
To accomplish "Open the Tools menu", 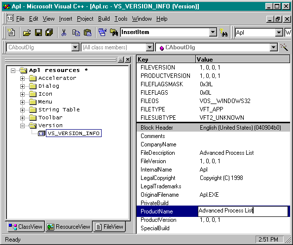I will (121, 19).
